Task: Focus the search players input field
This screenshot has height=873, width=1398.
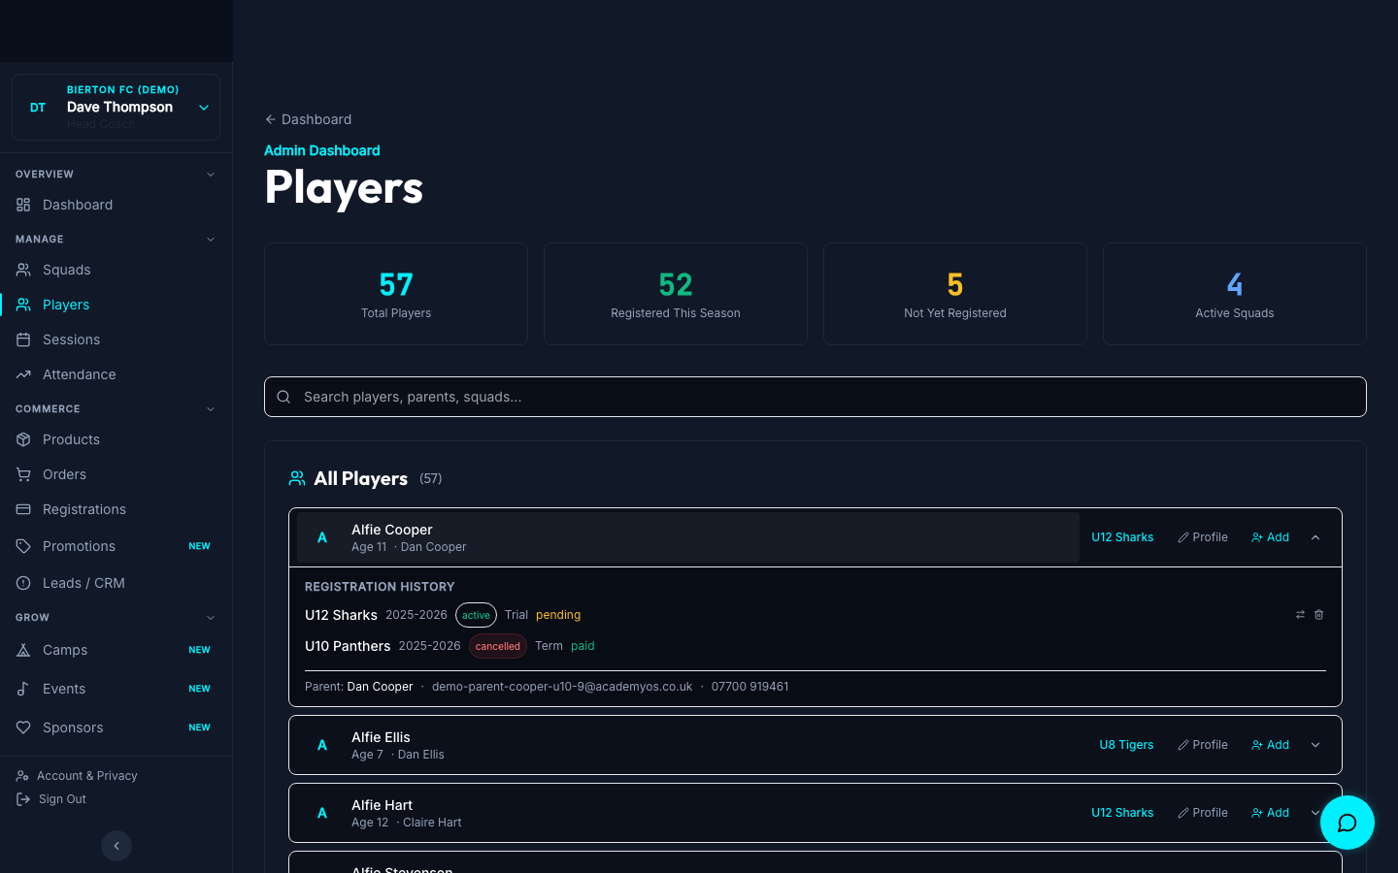Action: 815,397
